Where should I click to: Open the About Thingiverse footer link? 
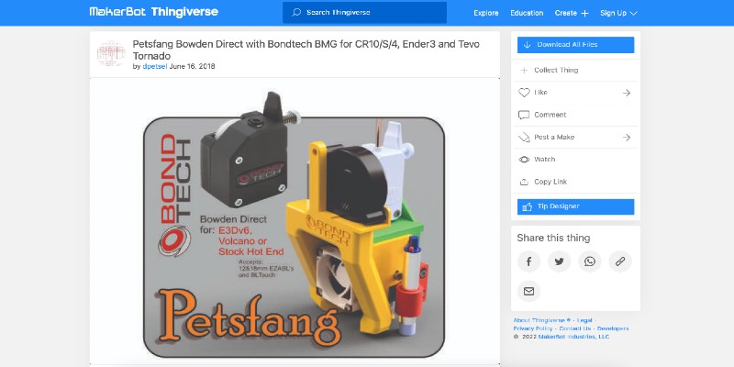click(x=542, y=320)
